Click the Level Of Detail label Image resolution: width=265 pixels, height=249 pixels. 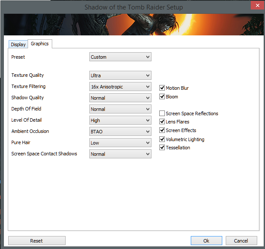point(26,120)
